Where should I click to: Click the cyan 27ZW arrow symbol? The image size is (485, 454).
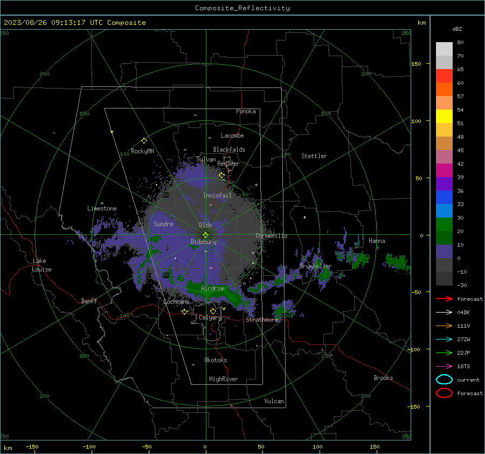pyautogui.click(x=444, y=339)
